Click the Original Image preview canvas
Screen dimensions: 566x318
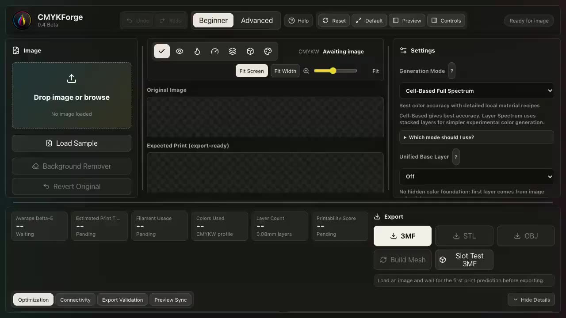click(265, 117)
